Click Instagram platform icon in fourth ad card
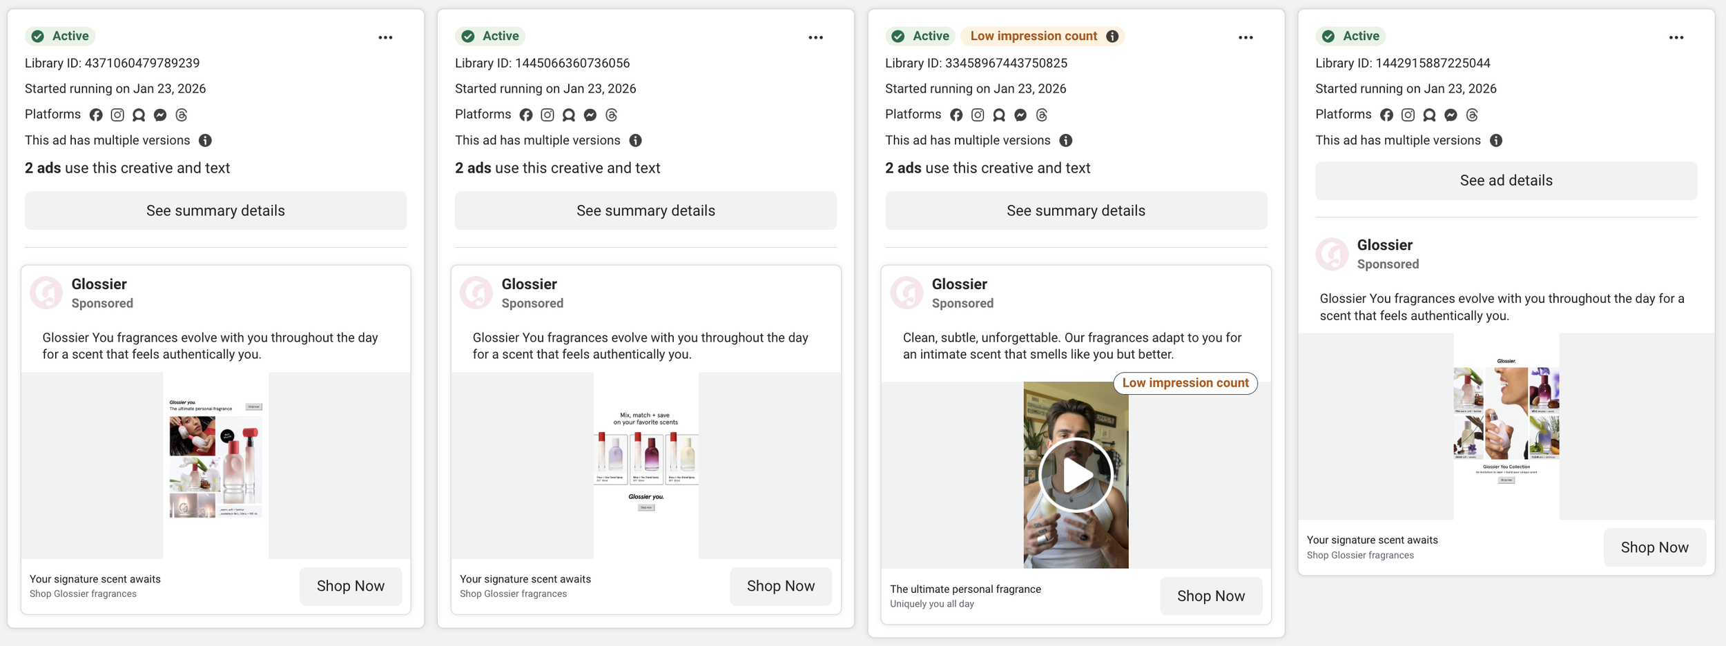The width and height of the screenshot is (1726, 646). click(x=1408, y=115)
